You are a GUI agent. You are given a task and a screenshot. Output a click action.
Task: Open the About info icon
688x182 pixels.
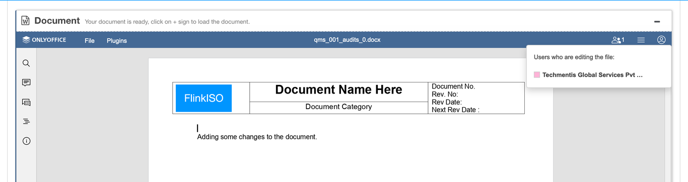pyautogui.click(x=26, y=141)
